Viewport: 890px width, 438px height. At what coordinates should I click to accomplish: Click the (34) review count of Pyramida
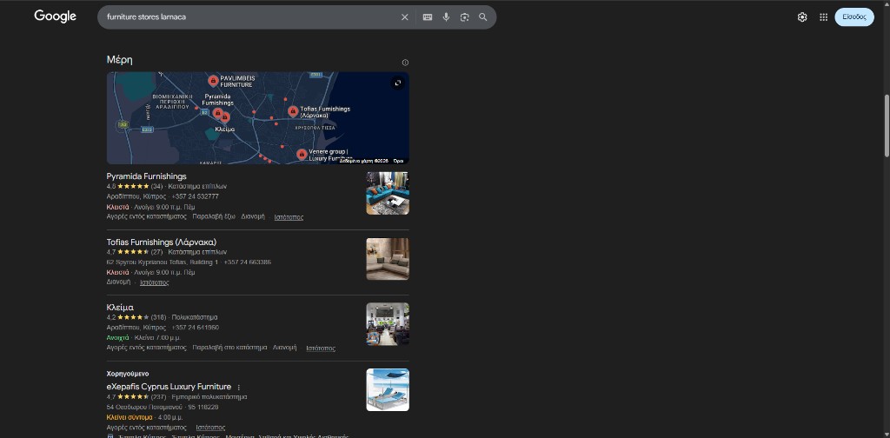(156, 186)
